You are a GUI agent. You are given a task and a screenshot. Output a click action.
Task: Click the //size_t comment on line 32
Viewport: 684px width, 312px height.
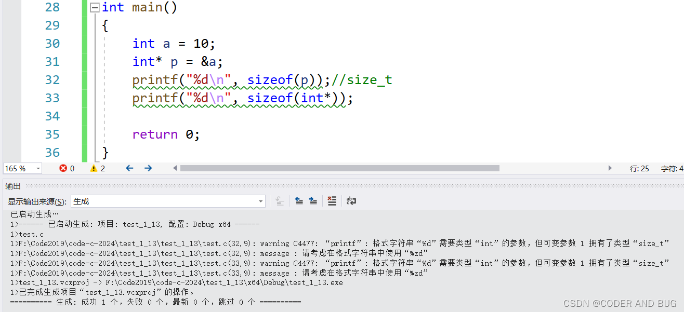[362, 80]
